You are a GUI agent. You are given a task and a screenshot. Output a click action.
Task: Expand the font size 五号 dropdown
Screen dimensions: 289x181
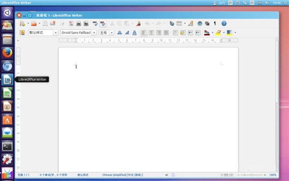[112, 33]
